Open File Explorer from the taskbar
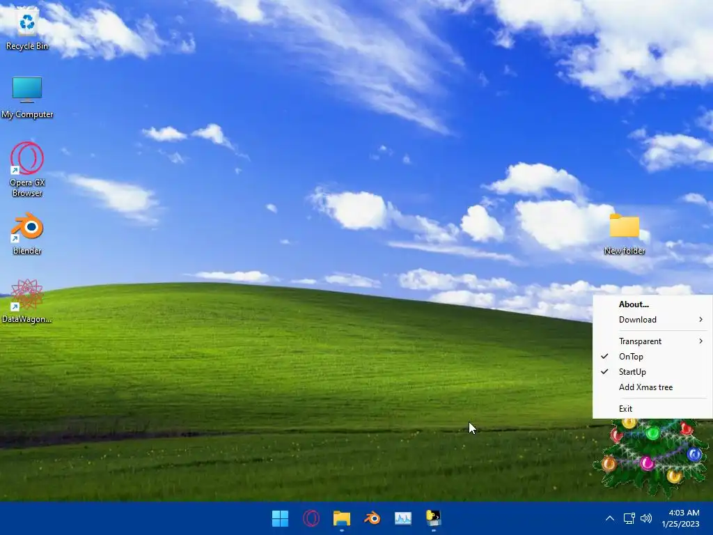The height and width of the screenshot is (535, 713). [341, 518]
